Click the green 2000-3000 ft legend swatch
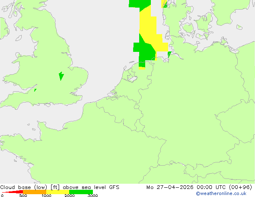Image resolution: width=255 pixels, height=197 pixels. (x=81, y=192)
